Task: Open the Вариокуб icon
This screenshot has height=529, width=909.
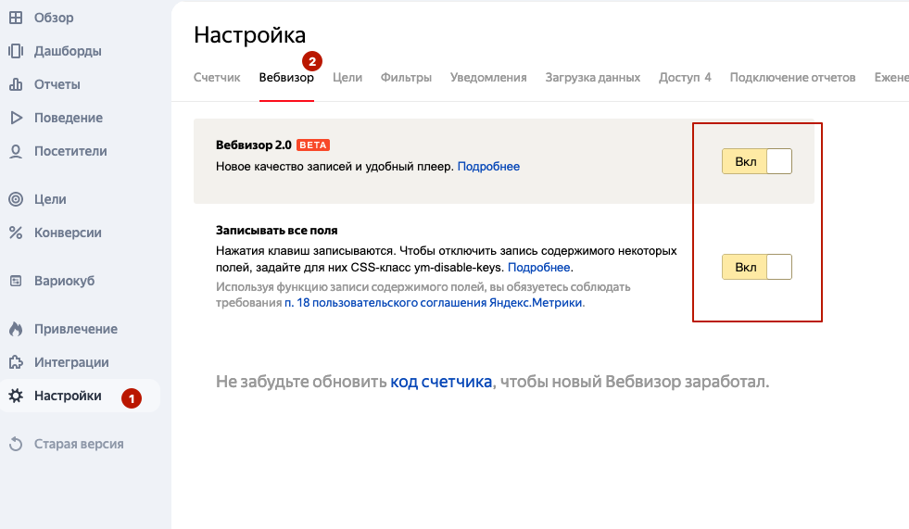Action: coord(16,281)
